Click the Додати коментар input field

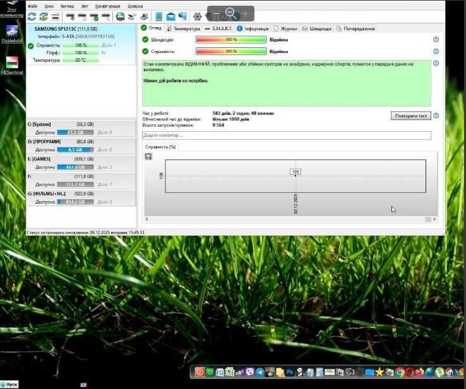point(287,136)
